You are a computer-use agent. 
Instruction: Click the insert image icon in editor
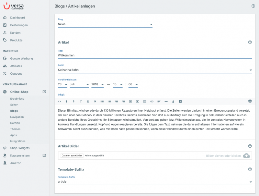130,102
